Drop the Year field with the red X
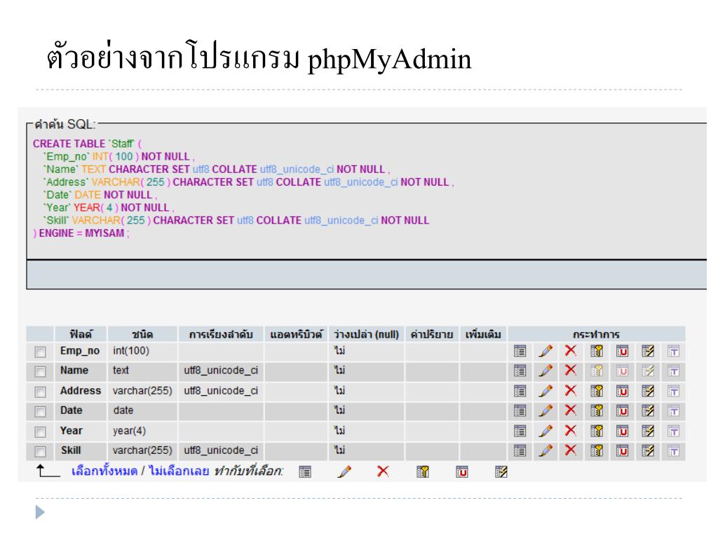Image resolution: width=718 pixels, height=538 pixels. pos(571,430)
